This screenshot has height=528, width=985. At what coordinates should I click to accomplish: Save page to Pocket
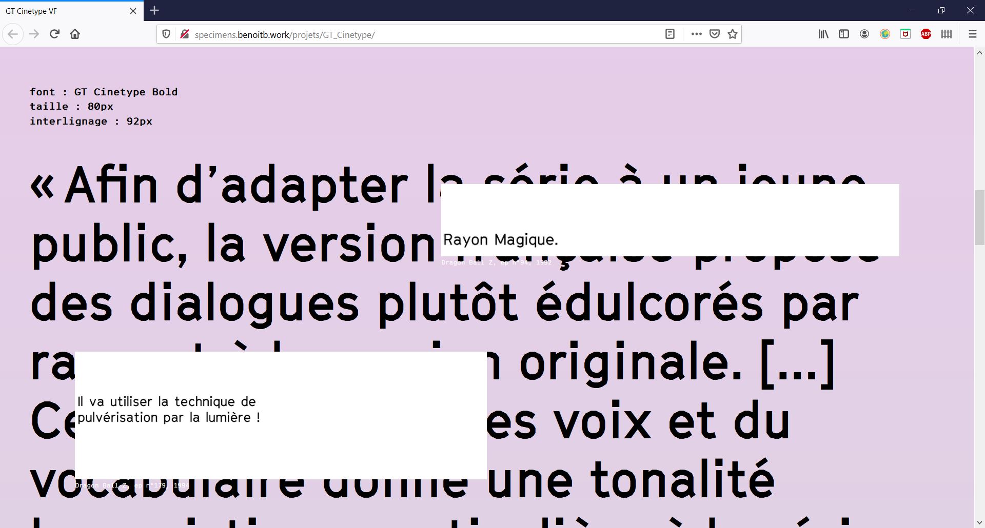(714, 34)
